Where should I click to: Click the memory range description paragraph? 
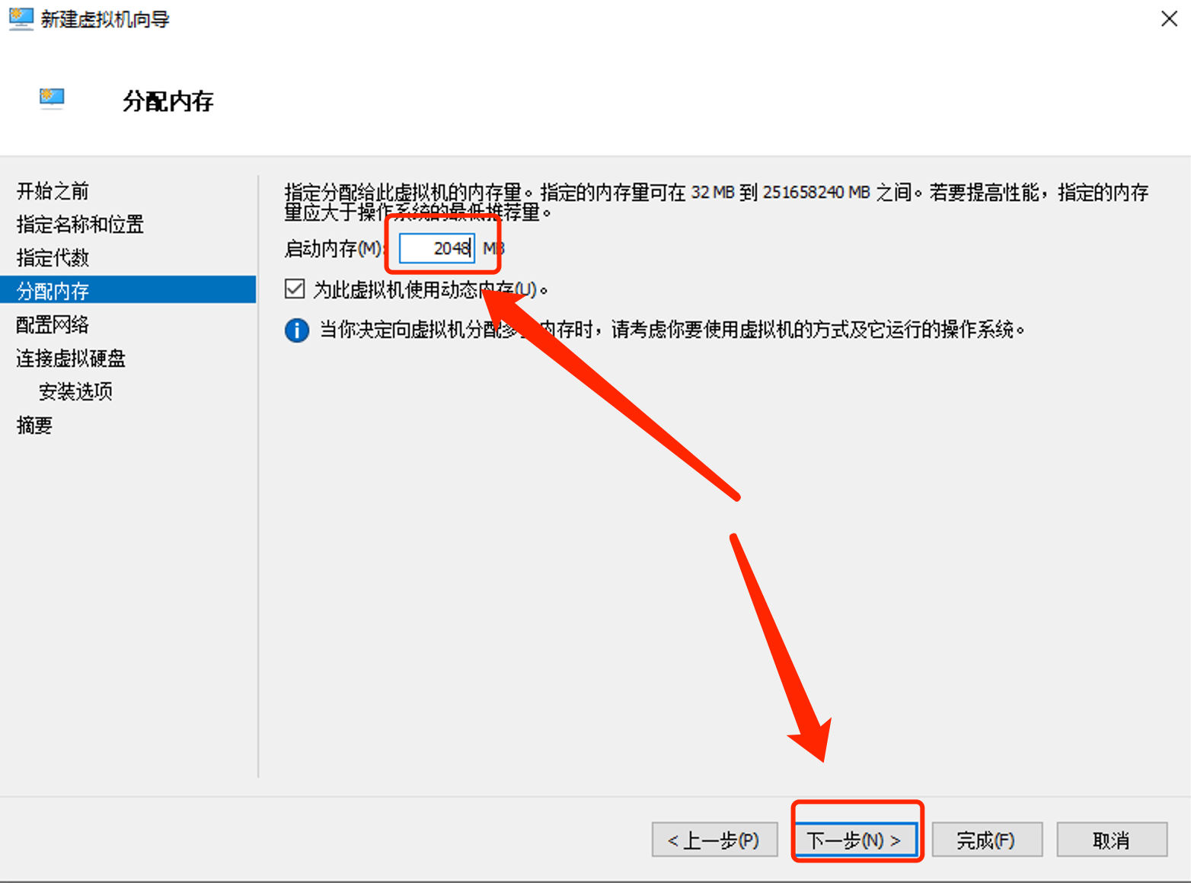click(717, 202)
